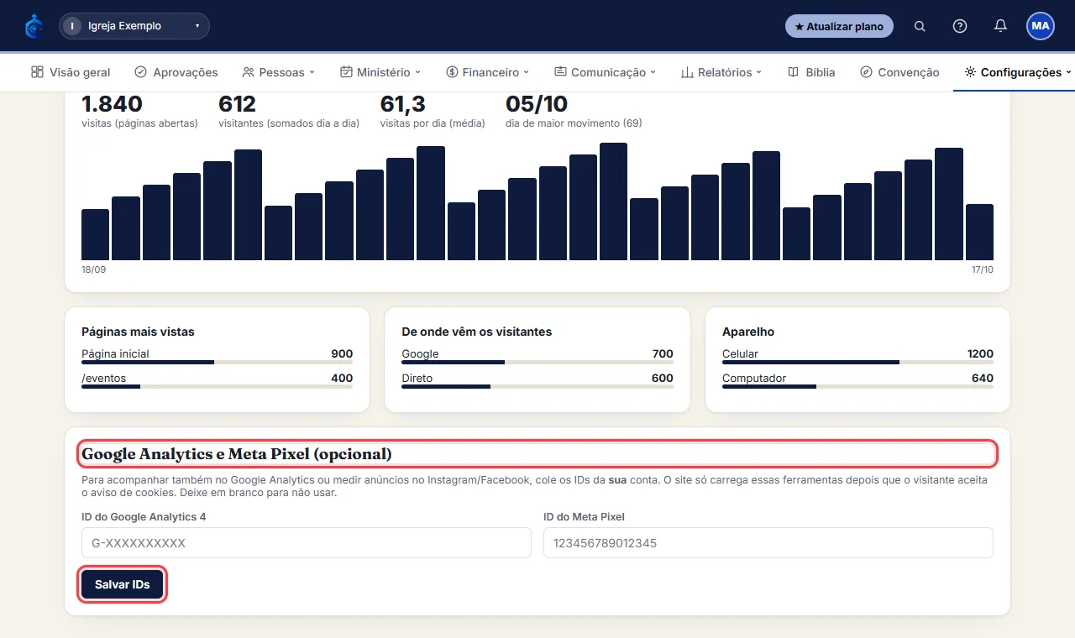
Task: Expand the Financeiro menu
Action: tap(488, 72)
